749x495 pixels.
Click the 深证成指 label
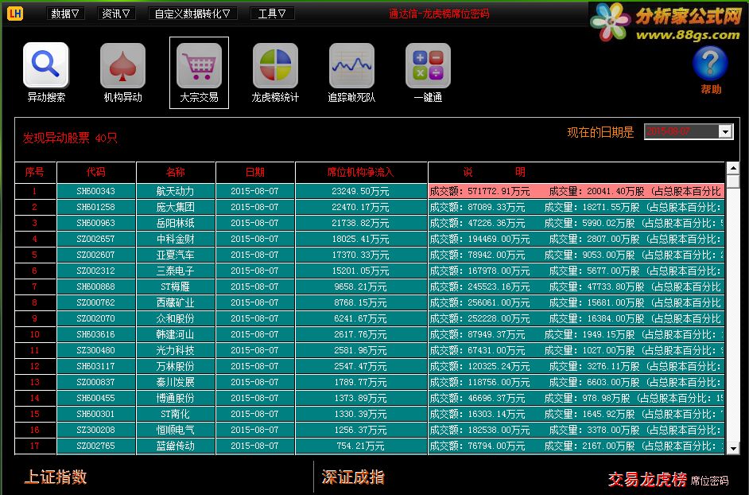(x=353, y=477)
